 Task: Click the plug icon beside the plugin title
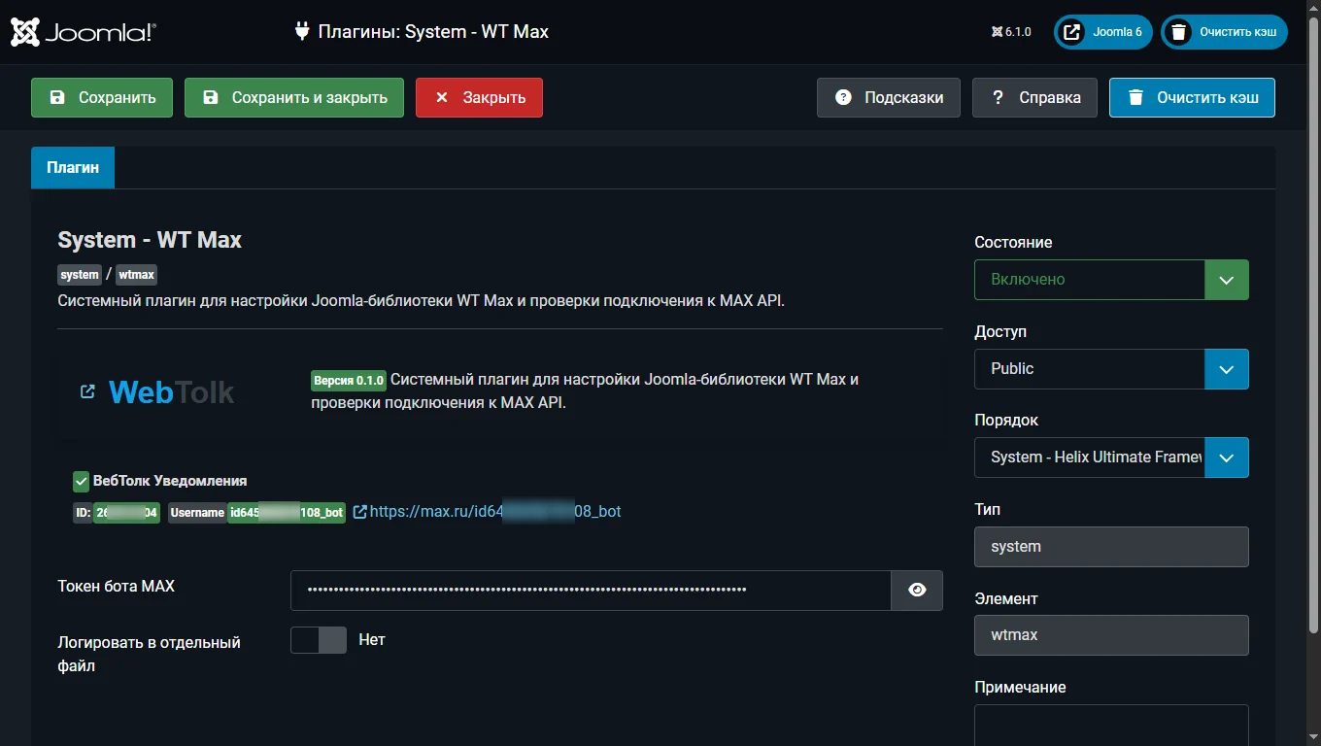pos(302,31)
